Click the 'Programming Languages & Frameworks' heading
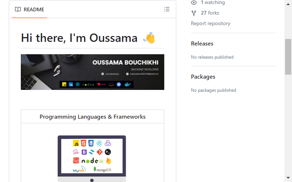 pos(93,116)
